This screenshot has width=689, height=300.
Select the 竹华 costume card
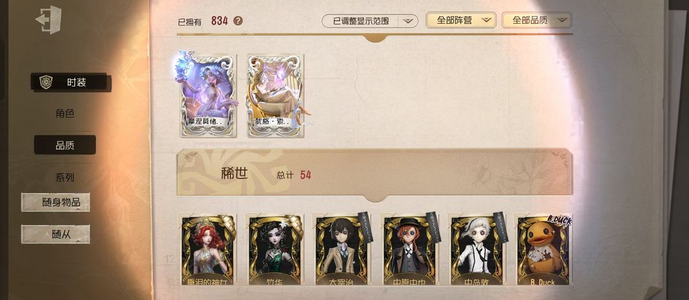[x=275, y=250]
